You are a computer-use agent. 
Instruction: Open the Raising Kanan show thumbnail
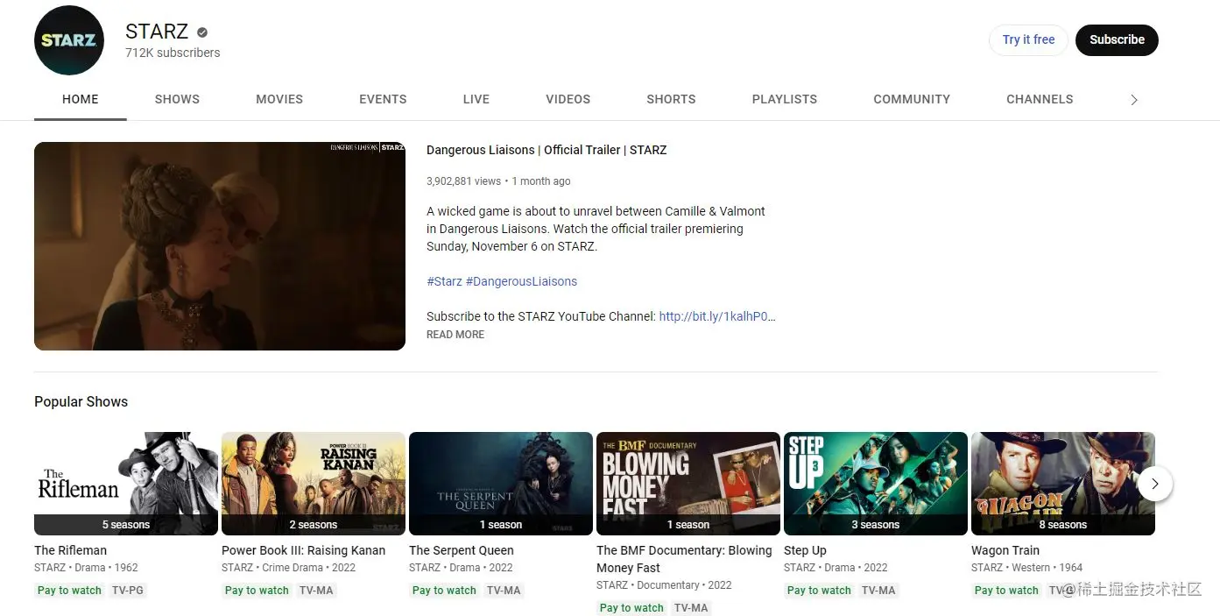tap(314, 484)
